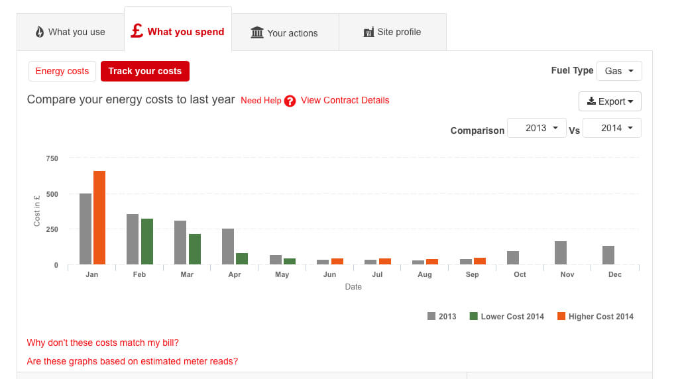Toggle the orange Higher Cost 2014 legend marker

coord(561,316)
